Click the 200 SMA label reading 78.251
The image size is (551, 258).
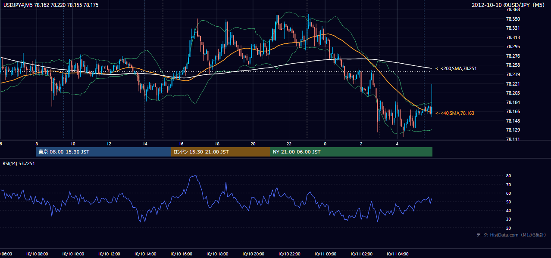pyautogui.click(x=456, y=68)
